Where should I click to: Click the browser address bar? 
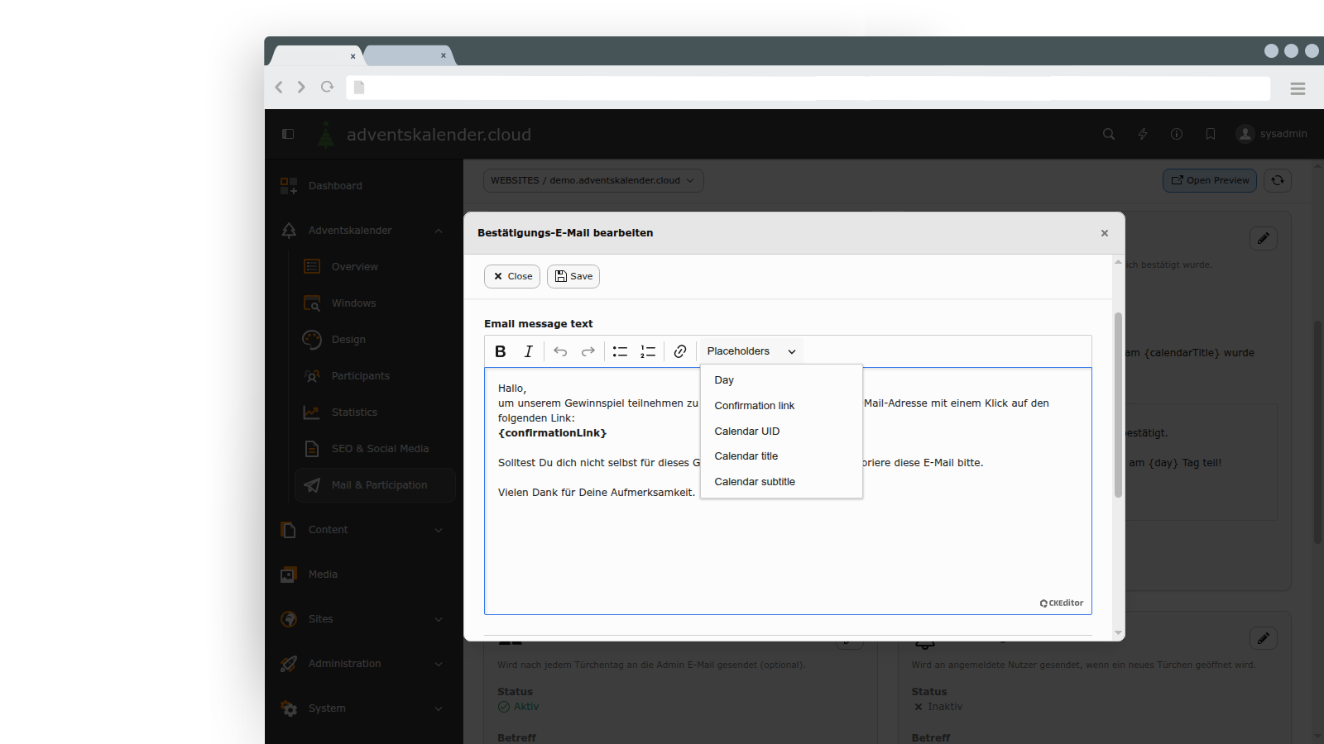coord(808,88)
